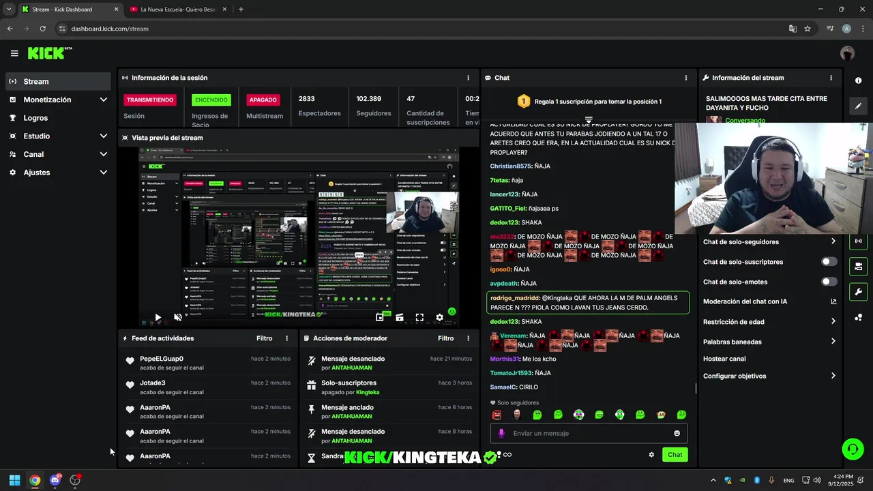Open the Windows Start menu
This screenshot has height=491, width=873.
coord(14,480)
